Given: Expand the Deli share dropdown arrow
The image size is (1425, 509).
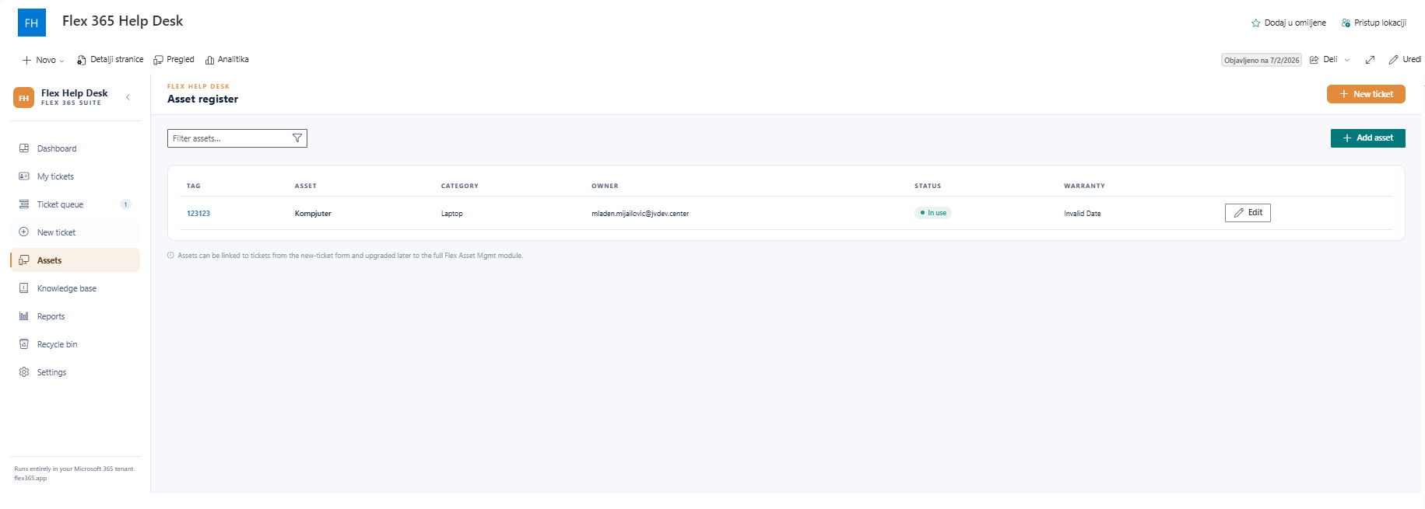Looking at the screenshot, I should (1347, 60).
